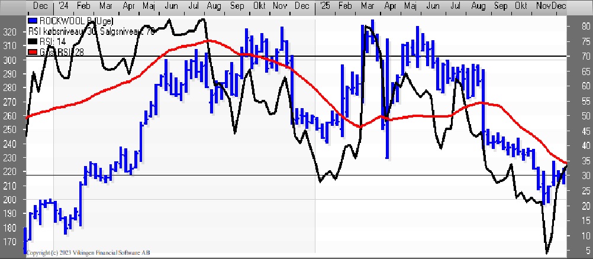Click the lowest dip of black RSI line

coord(546,253)
